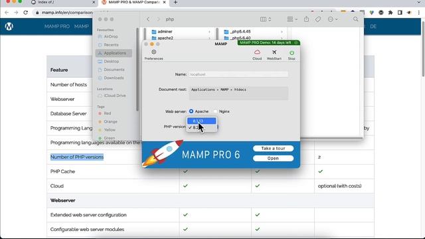Open Documents in Finder sidebar
425x239 pixels.
click(x=114, y=70)
